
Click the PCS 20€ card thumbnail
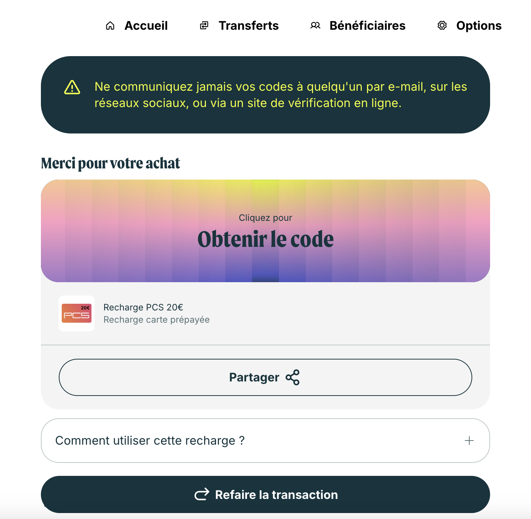[x=77, y=313]
